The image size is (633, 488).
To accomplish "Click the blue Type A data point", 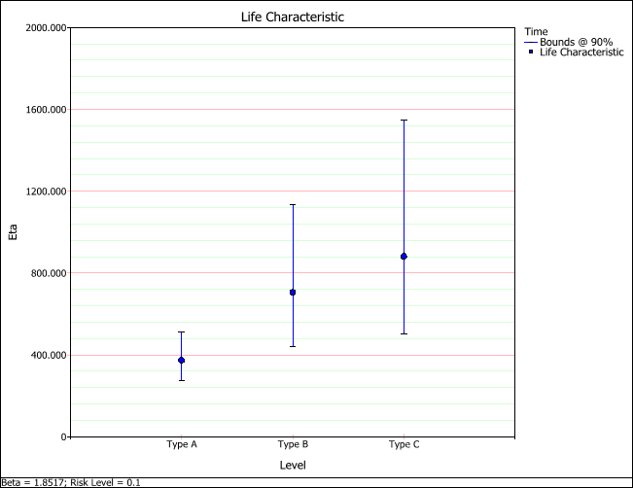I will pyautogui.click(x=182, y=361).
